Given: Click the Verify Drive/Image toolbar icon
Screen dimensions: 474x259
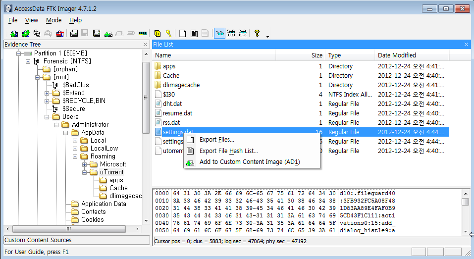Looking at the screenshot, I should tap(131, 33).
